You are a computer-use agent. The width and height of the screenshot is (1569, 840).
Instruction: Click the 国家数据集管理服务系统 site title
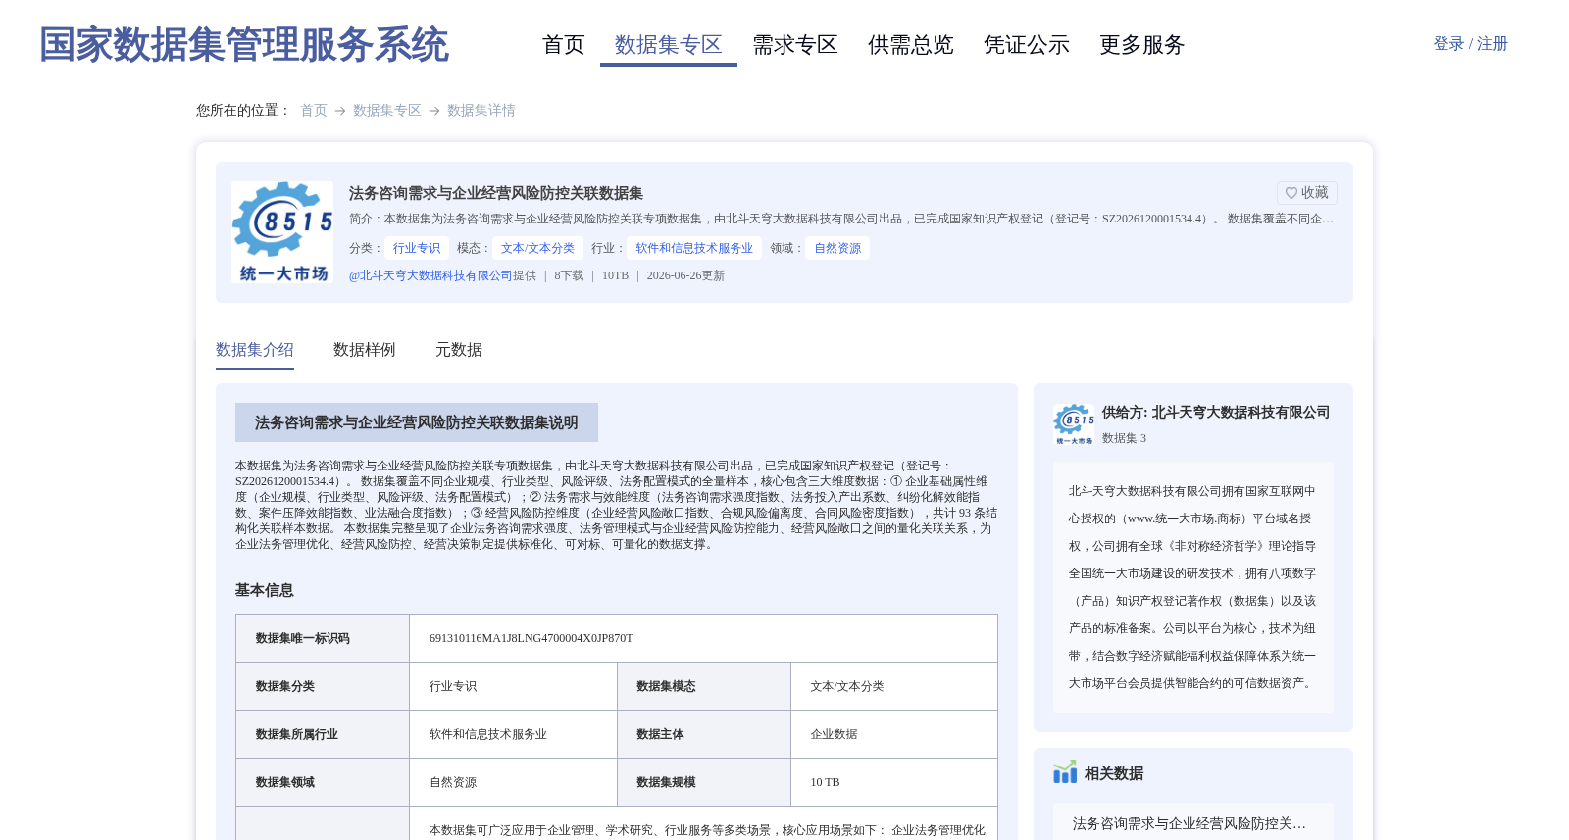click(243, 45)
